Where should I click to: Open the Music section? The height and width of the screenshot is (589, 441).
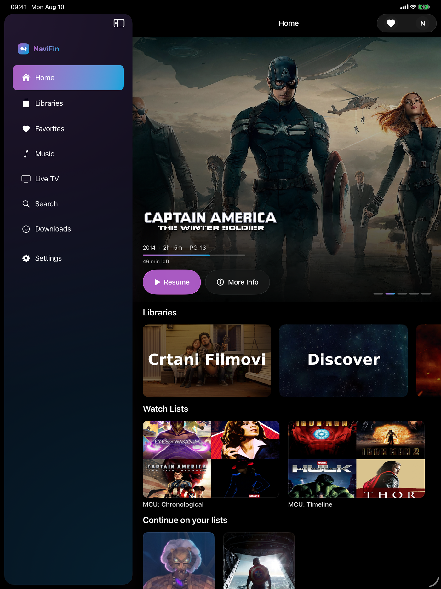(68, 154)
